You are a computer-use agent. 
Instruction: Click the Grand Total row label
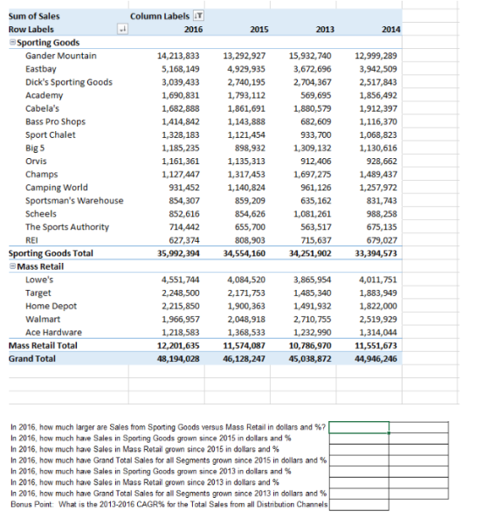[x=32, y=359]
